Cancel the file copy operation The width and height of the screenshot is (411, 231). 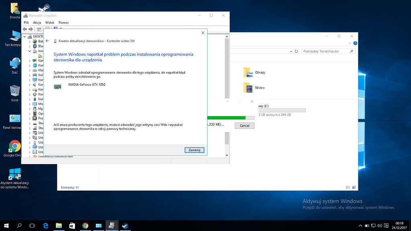point(245,126)
